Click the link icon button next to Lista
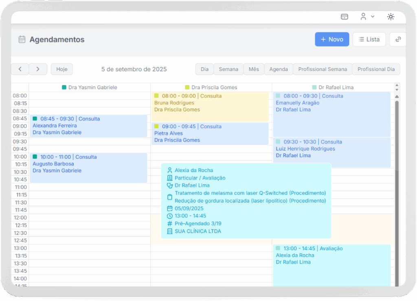 pyautogui.click(x=398, y=39)
